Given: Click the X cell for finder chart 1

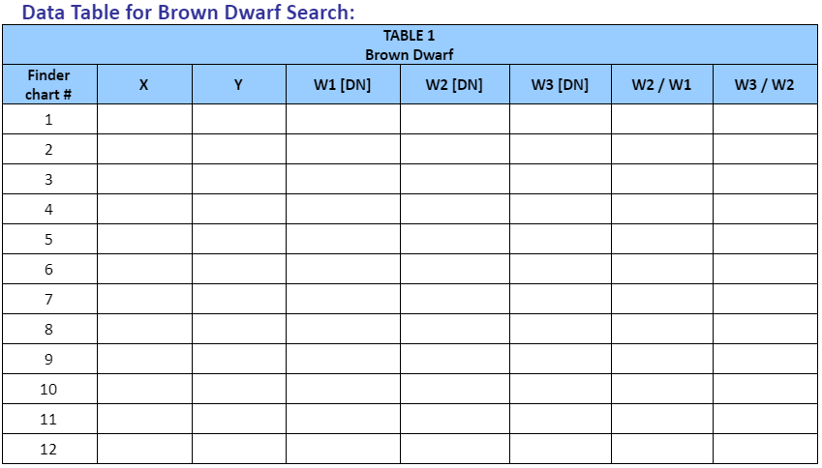Looking at the screenshot, I should click(x=143, y=120).
